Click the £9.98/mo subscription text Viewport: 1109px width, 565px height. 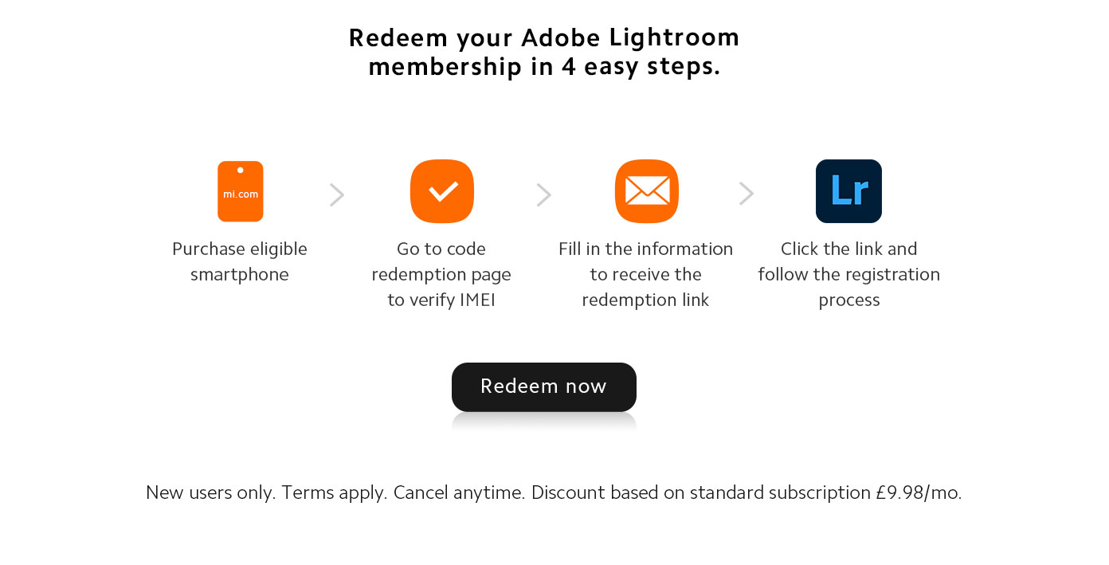tap(916, 492)
